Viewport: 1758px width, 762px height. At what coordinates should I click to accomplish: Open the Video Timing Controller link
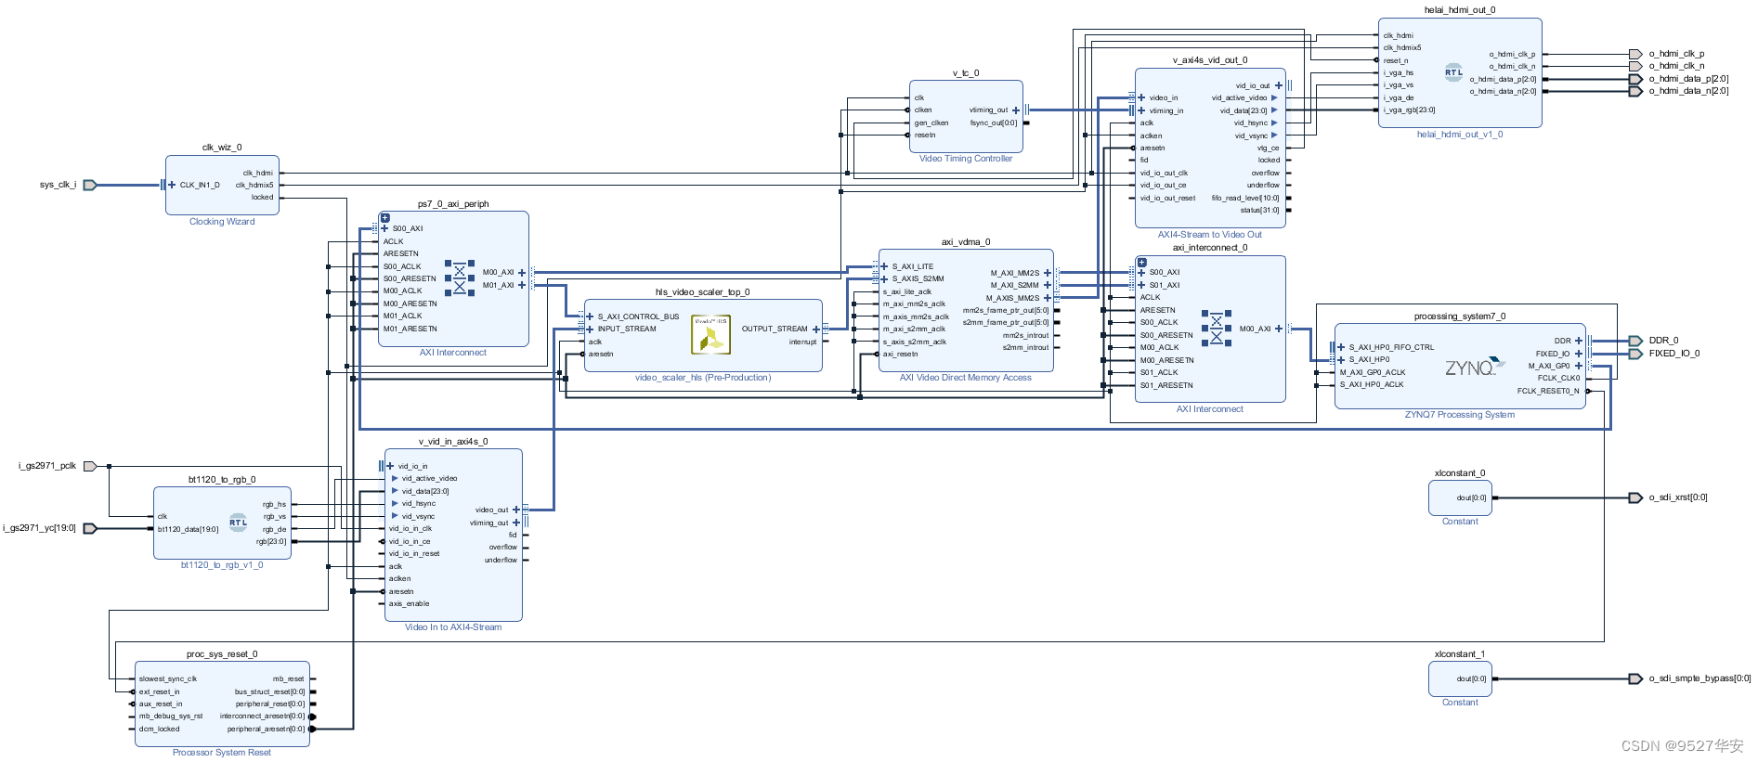click(966, 159)
